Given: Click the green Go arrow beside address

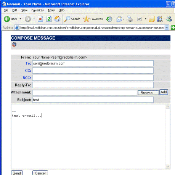Looking at the screenshot, I should pos(173,27).
